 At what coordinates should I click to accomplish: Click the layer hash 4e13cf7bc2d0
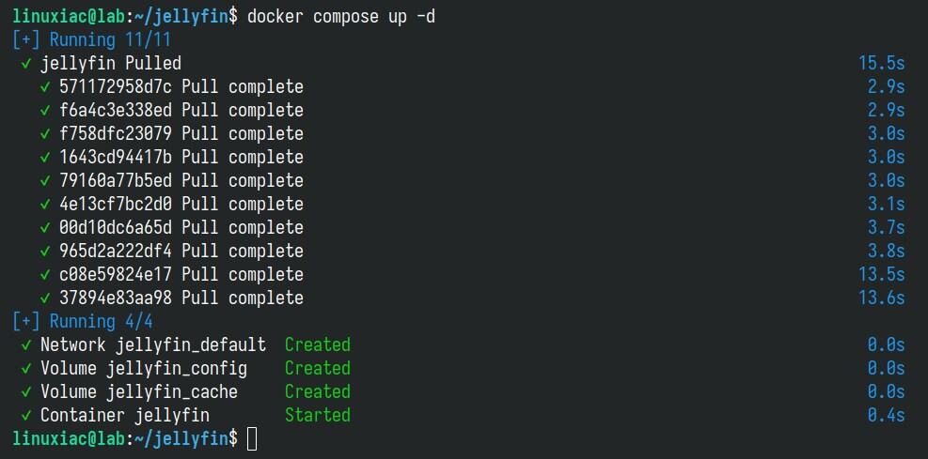[x=116, y=205]
